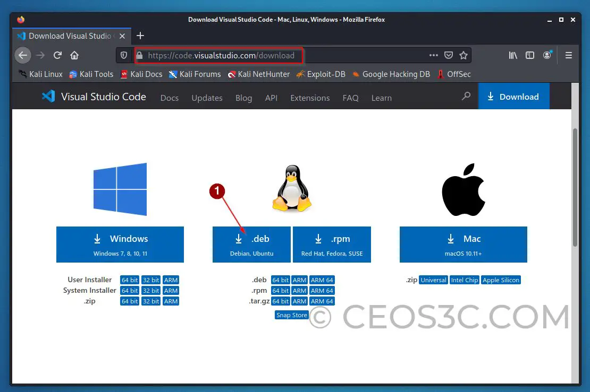Click the Firefox logo in the title bar
This screenshot has height=392, width=590.
[21, 20]
